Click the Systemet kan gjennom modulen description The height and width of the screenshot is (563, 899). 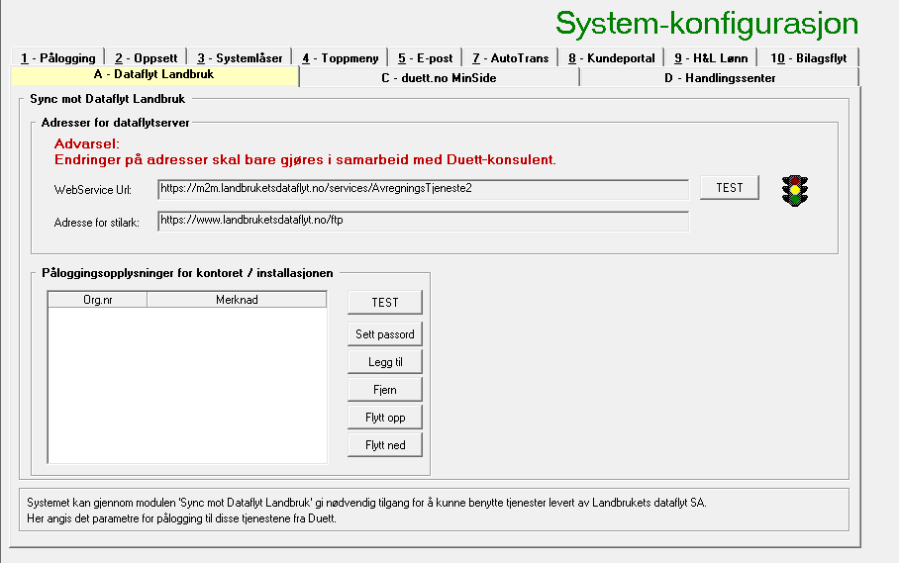pyautogui.click(x=366, y=503)
